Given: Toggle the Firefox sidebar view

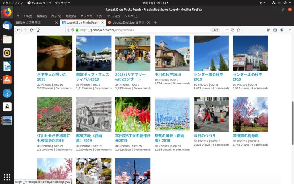Looking at the screenshot, I should click(x=275, y=30).
